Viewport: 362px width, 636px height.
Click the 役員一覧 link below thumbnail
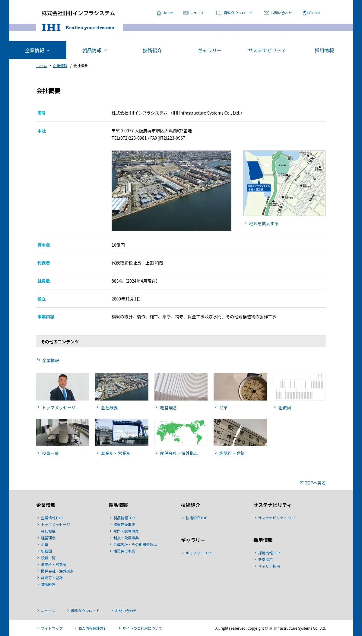(50, 453)
